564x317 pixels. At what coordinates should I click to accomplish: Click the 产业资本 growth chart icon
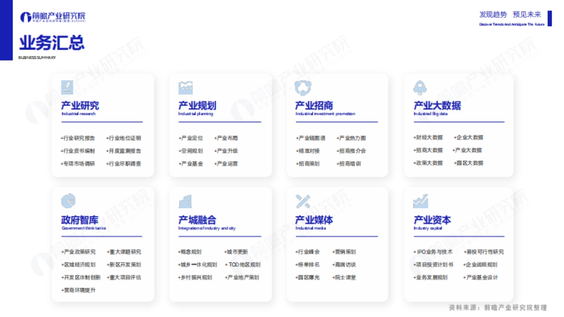click(x=420, y=201)
